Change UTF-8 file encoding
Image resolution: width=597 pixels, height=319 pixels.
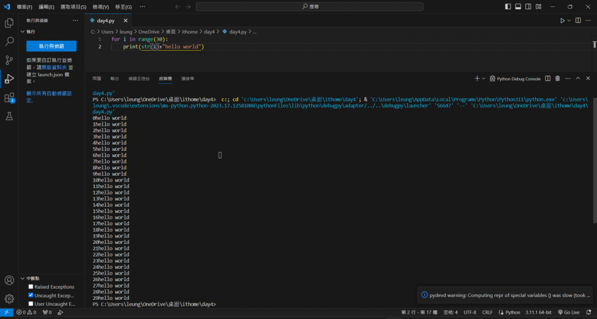470,313
